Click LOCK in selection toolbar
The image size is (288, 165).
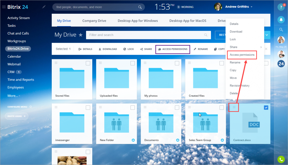point(129,49)
